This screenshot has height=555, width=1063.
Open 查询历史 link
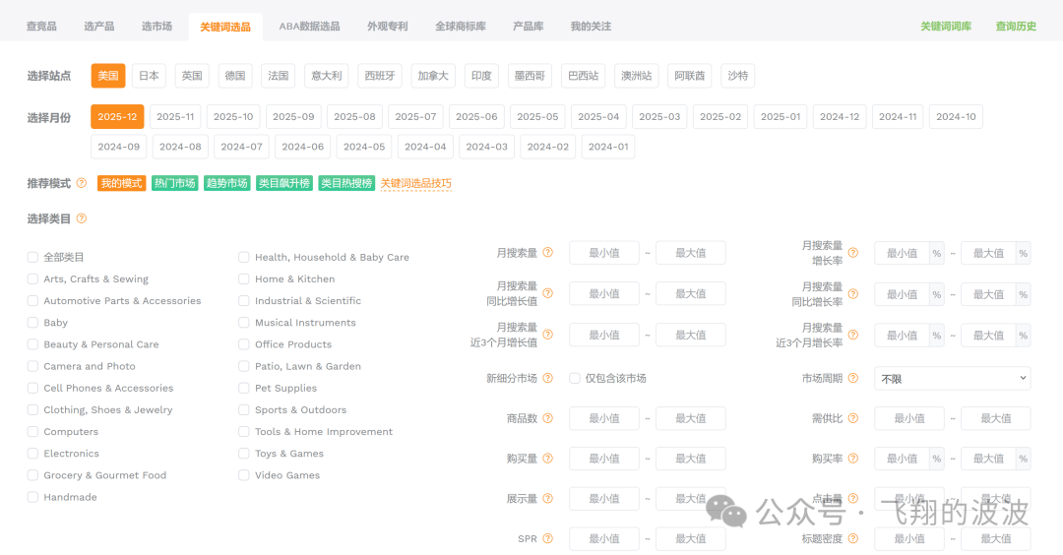[1016, 27]
